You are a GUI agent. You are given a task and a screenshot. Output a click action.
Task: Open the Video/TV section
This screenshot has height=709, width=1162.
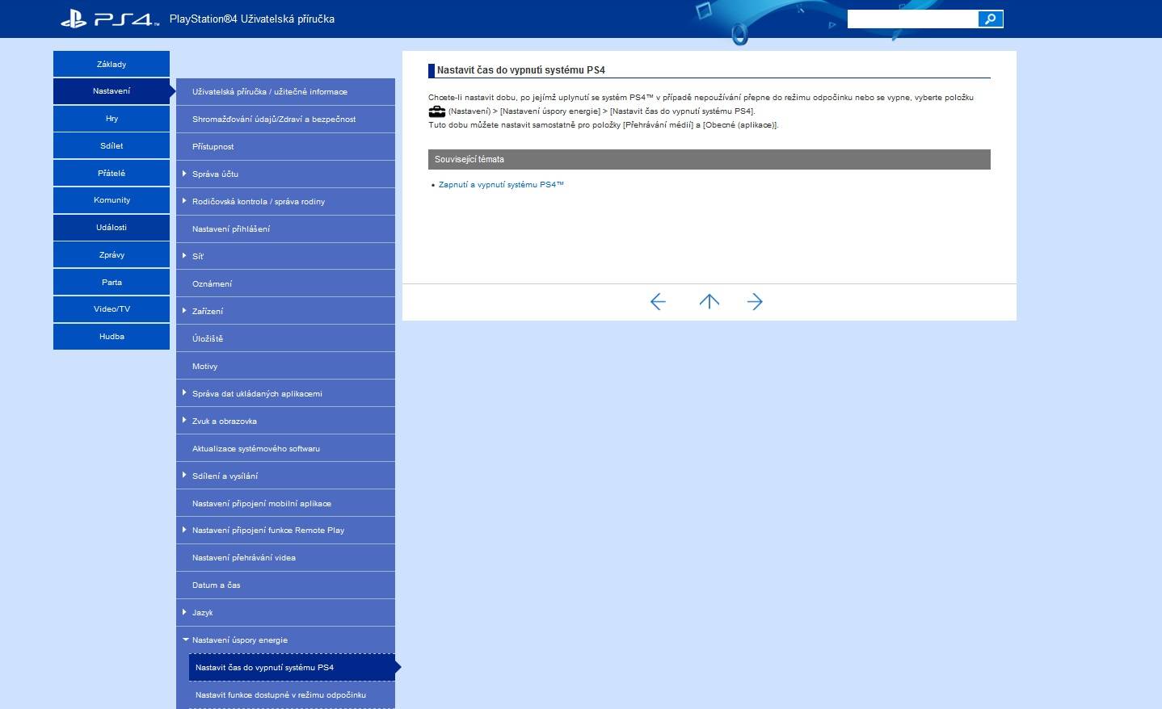(112, 309)
